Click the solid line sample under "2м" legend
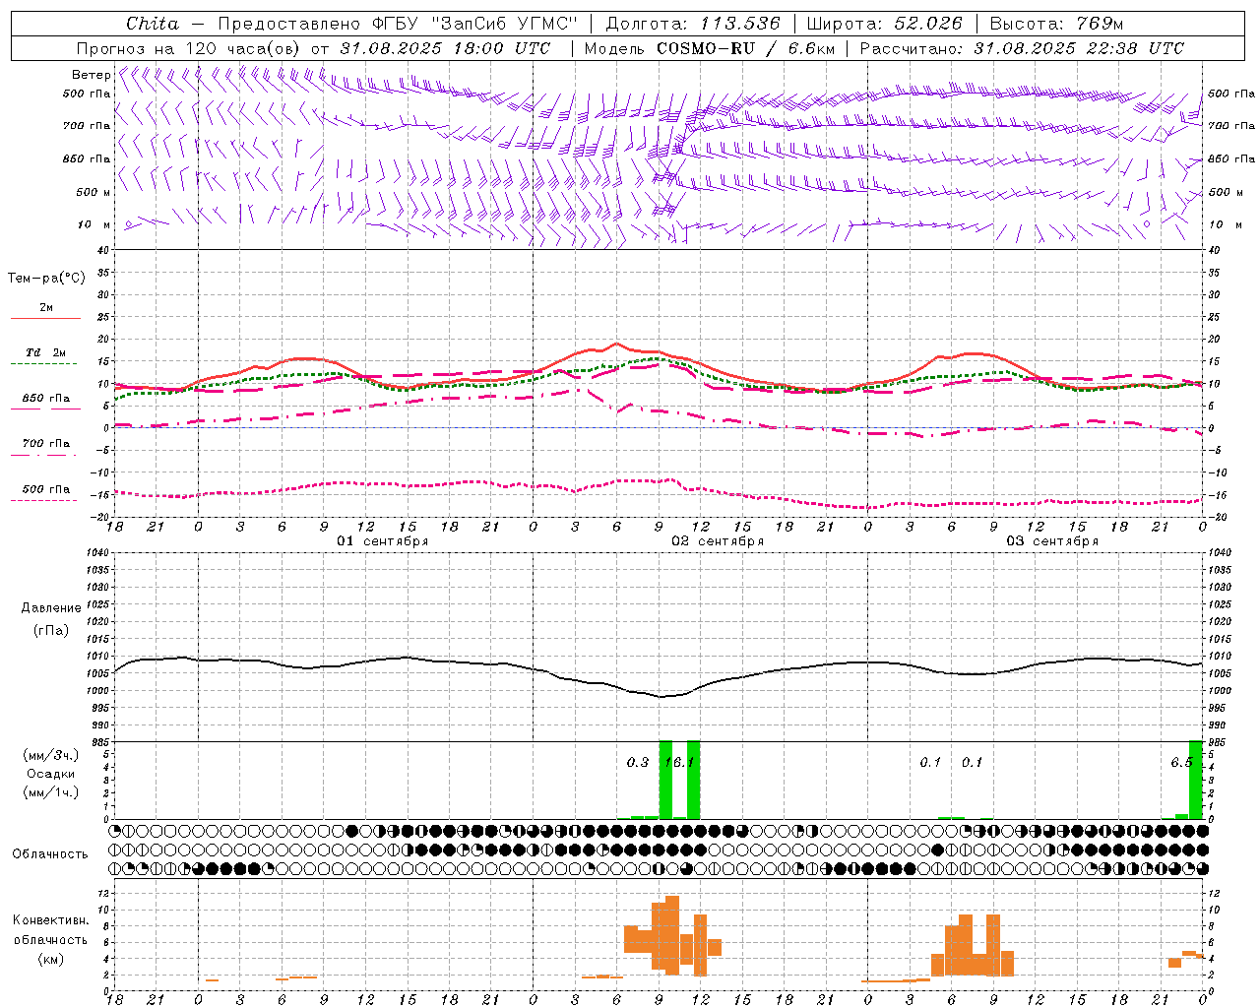1260x1008 pixels. [45, 318]
